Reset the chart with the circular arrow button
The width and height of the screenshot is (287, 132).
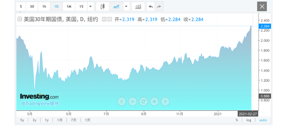[x=143, y=101]
